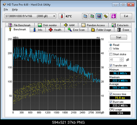Decrease short stroke value with down arrow
This screenshot has width=137, height=125.
point(122,60)
